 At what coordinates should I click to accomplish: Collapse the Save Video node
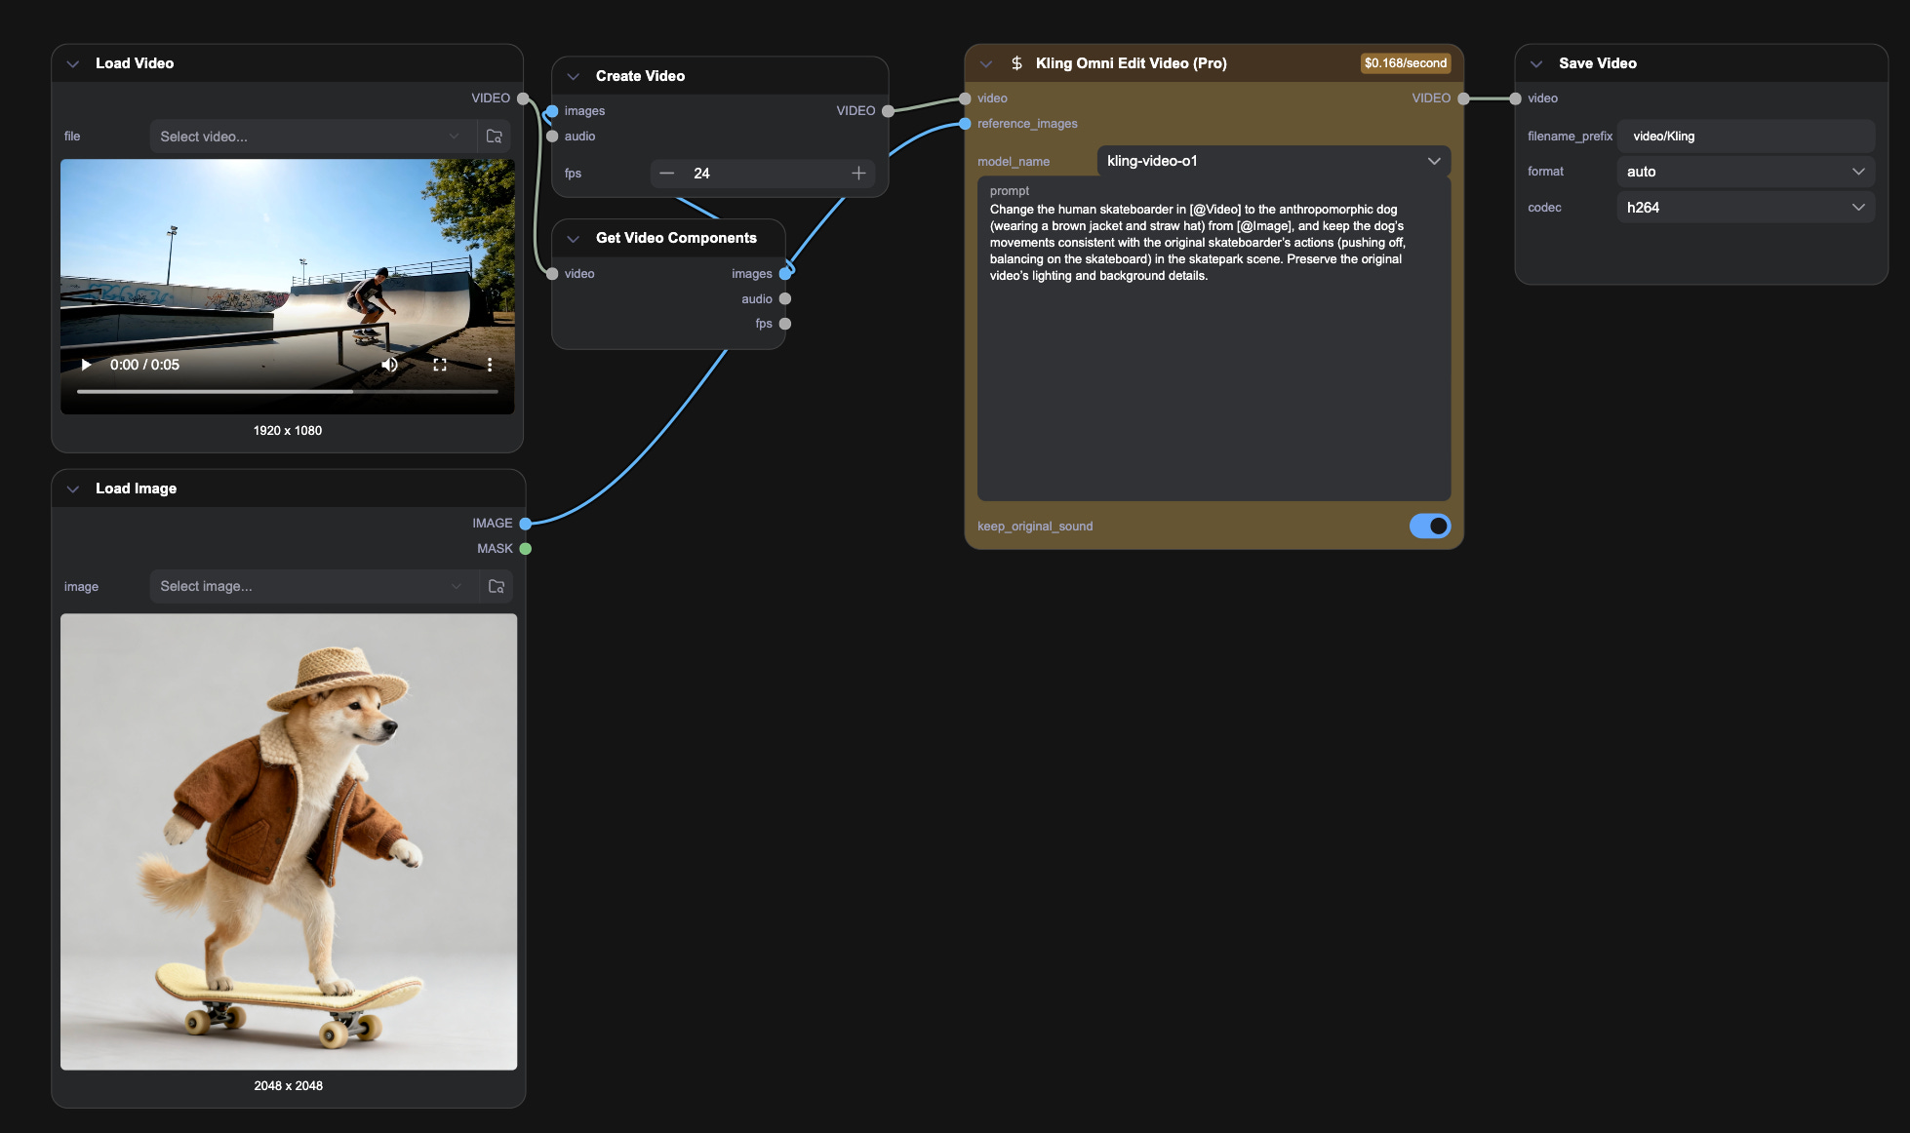(x=1536, y=63)
